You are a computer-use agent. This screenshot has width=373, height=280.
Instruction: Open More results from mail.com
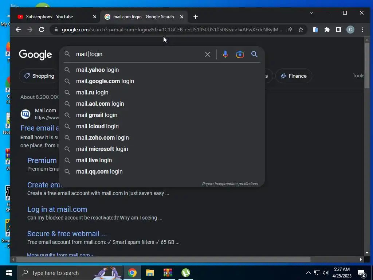click(x=60, y=255)
